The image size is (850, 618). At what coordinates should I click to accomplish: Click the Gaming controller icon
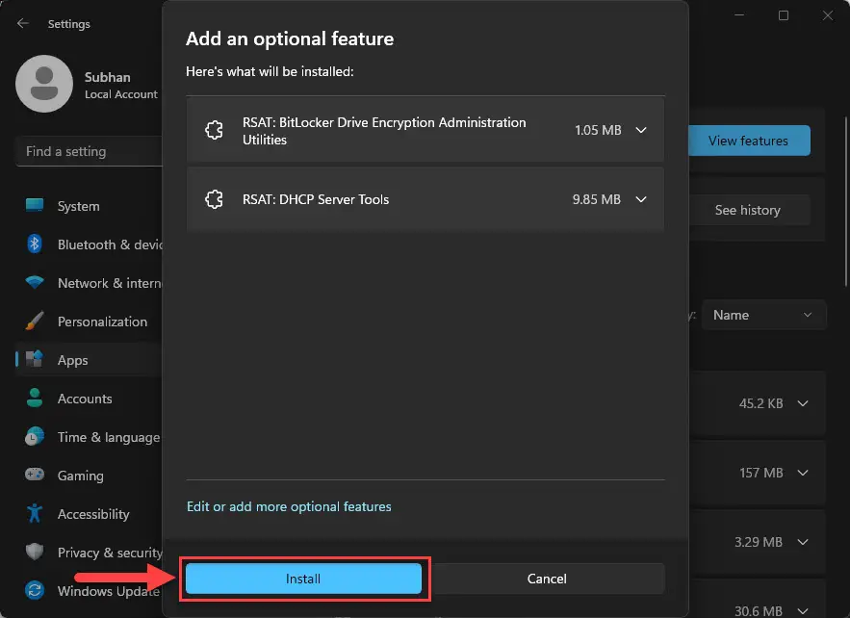point(35,475)
